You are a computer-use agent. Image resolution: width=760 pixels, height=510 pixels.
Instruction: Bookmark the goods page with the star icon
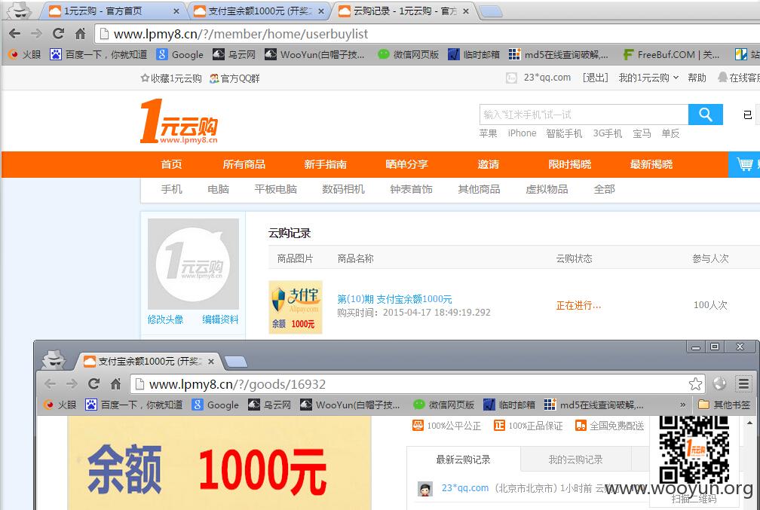[695, 384]
